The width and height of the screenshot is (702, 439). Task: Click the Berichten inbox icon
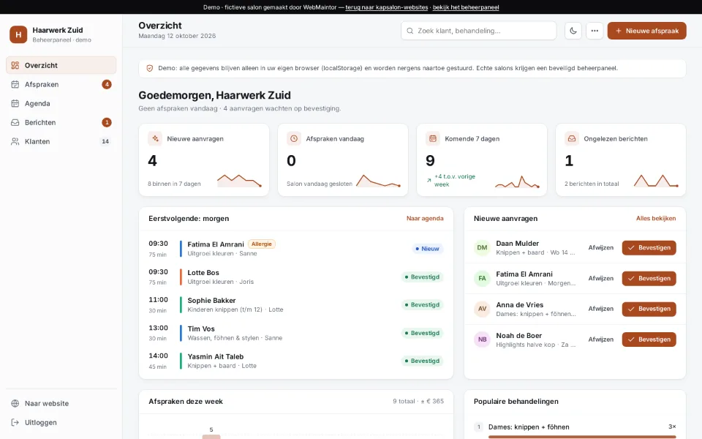(x=15, y=122)
